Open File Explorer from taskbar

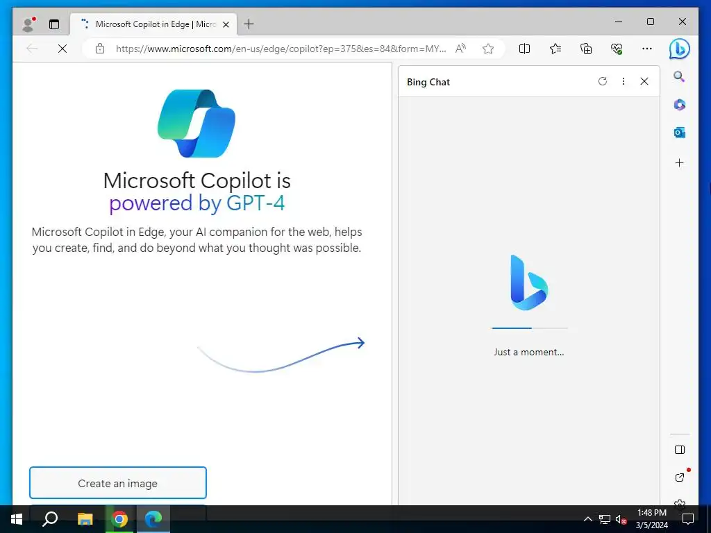point(85,519)
